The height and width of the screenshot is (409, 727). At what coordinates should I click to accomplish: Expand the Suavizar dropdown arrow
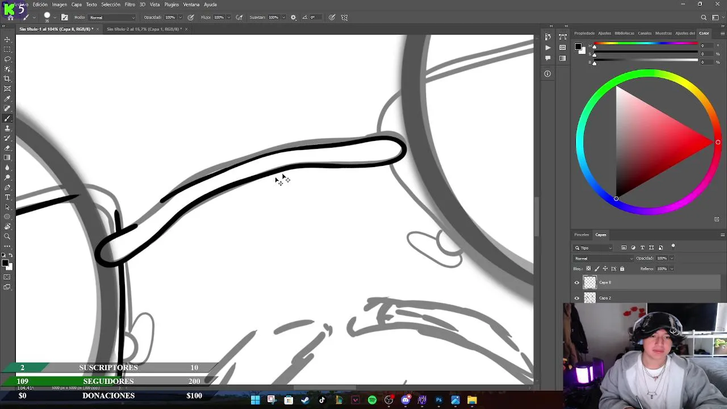coord(283,17)
